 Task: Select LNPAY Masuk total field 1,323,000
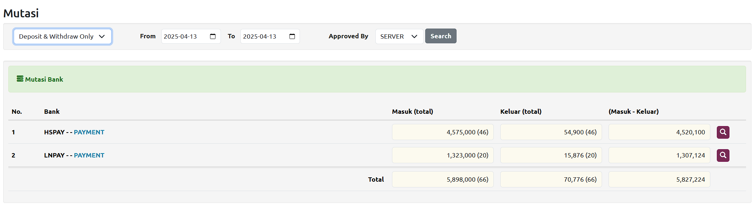point(443,155)
